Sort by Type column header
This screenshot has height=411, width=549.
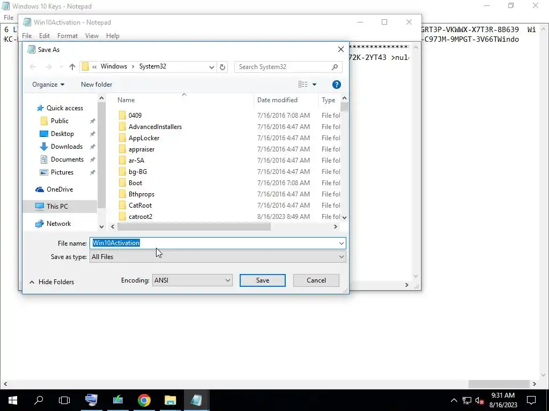coord(329,100)
